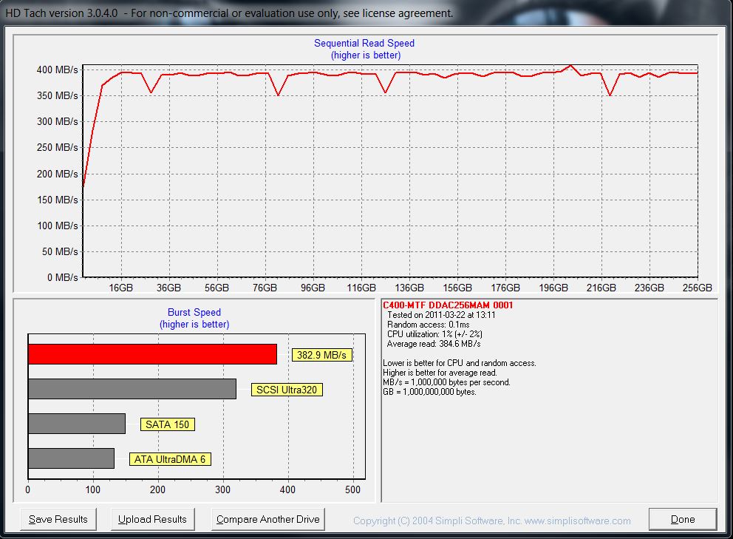Click the gray SCSI Ultra320 bar
Image resolution: width=733 pixels, height=539 pixels.
point(132,389)
